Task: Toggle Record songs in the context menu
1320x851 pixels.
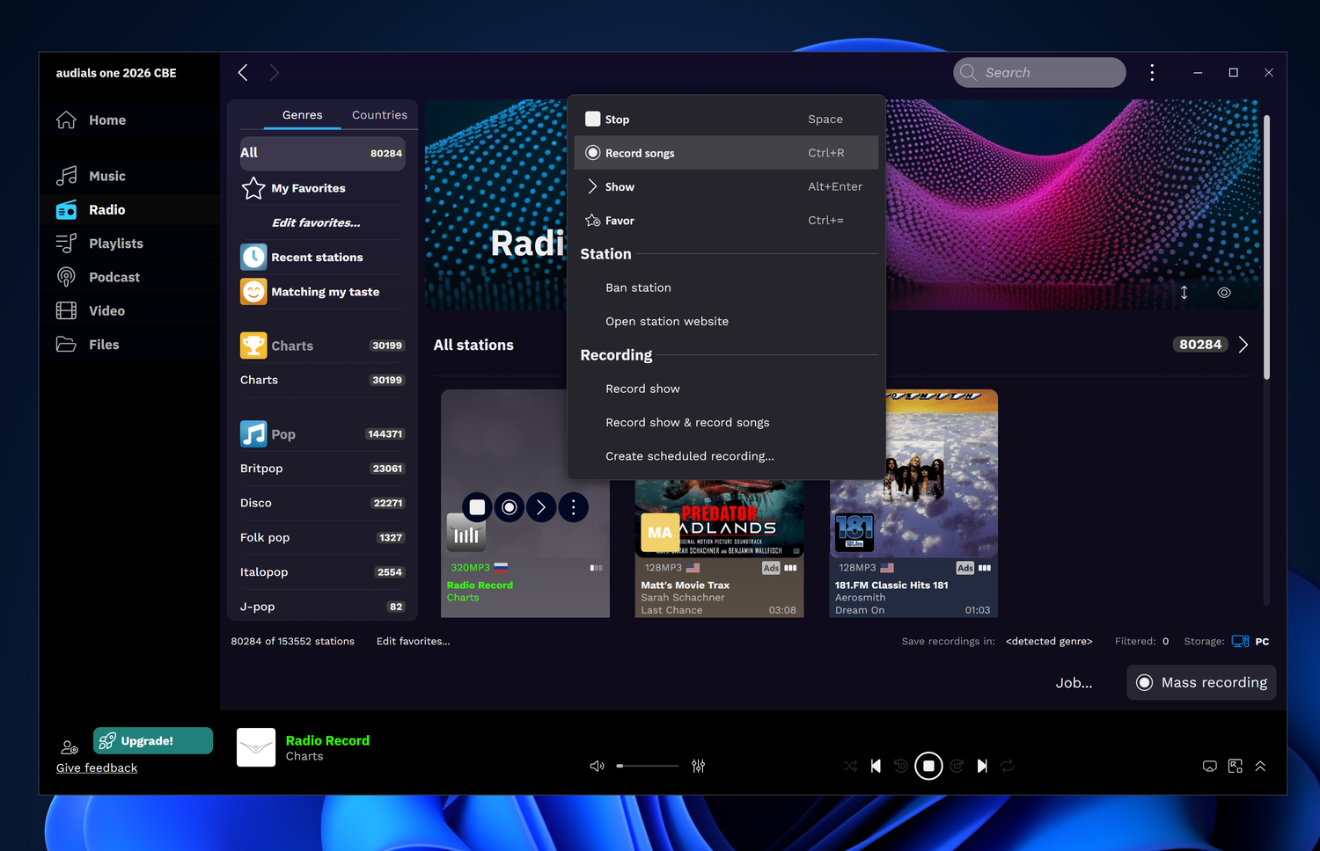Action: [726, 153]
